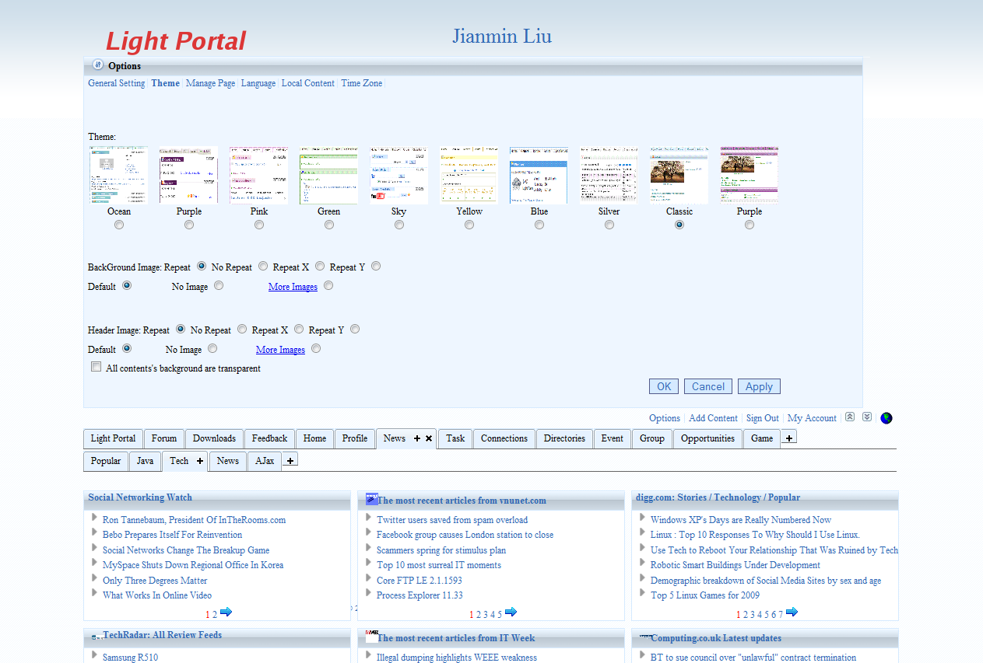Open the Local Content options tab
Screen dimensions: 983x663
pyautogui.click(x=308, y=83)
